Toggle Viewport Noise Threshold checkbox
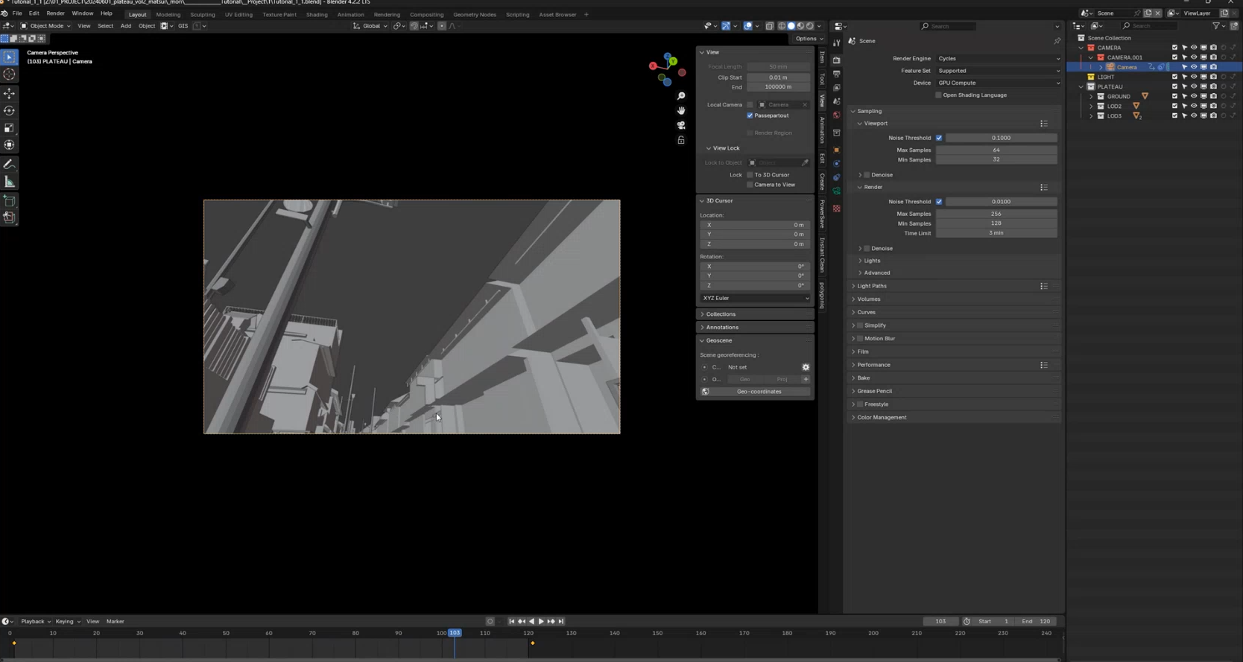Image resolution: width=1243 pixels, height=662 pixels. click(939, 138)
